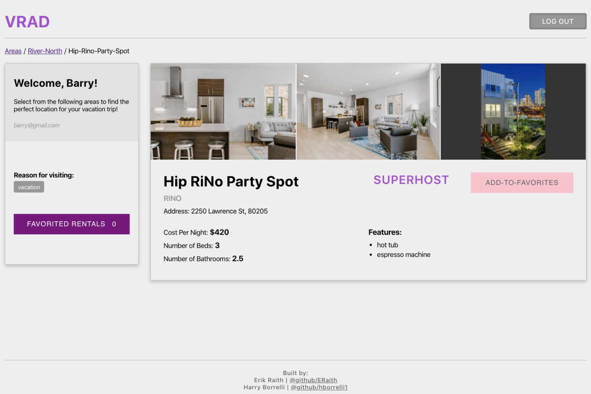Go to Areas via breadcrumb link
This screenshot has height=394, width=591.
click(x=13, y=51)
